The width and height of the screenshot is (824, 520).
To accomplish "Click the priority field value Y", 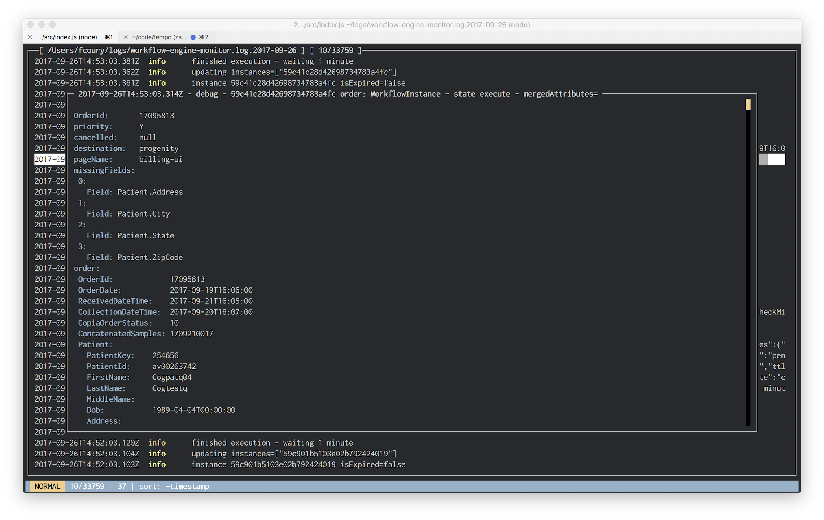I will click(141, 126).
